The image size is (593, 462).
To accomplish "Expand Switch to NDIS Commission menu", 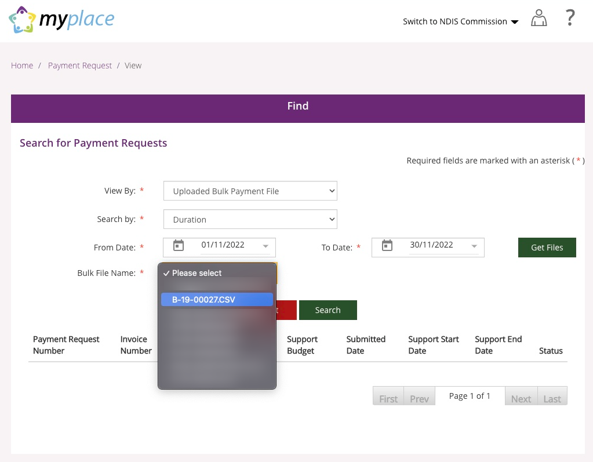I will pyautogui.click(x=460, y=21).
